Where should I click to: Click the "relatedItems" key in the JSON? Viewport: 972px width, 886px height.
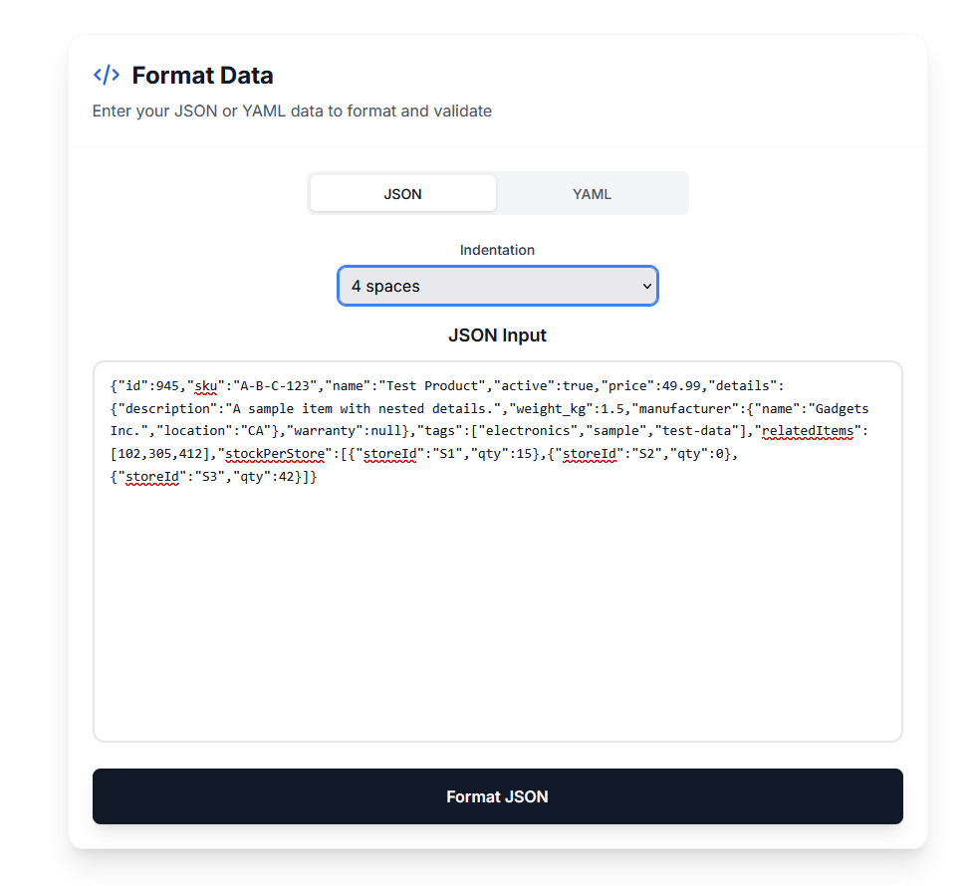tap(808, 431)
